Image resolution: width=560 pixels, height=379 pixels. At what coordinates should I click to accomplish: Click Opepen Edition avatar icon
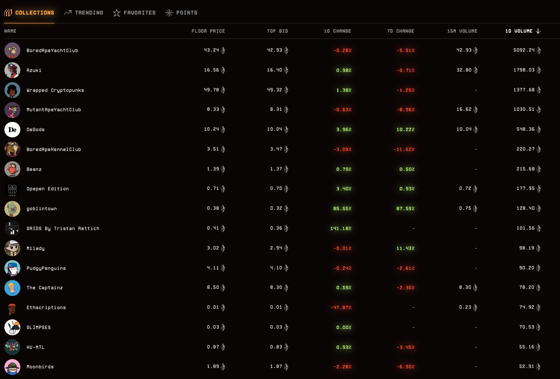coord(12,189)
